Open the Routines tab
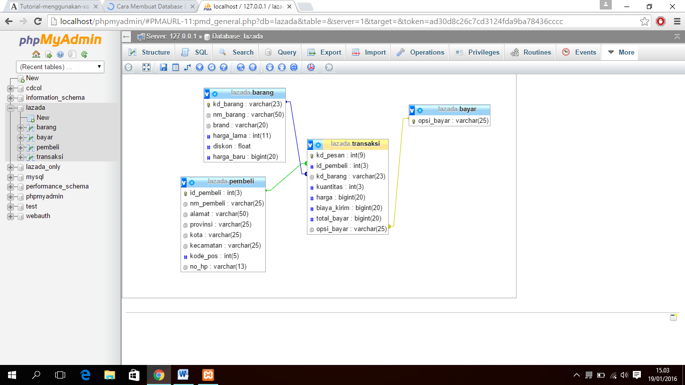 point(531,52)
